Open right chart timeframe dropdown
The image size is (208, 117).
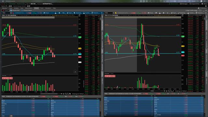pos(168,13)
